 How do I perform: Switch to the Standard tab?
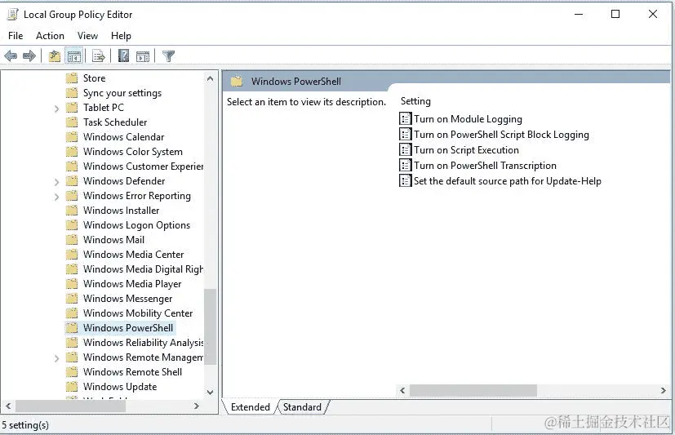click(302, 407)
